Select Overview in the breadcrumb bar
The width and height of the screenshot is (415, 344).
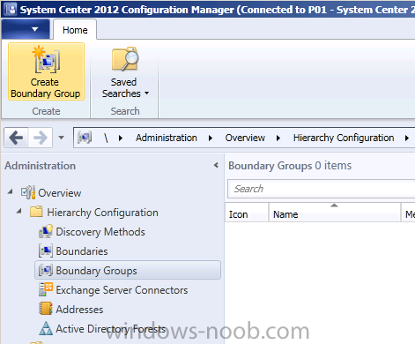point(245,138)
